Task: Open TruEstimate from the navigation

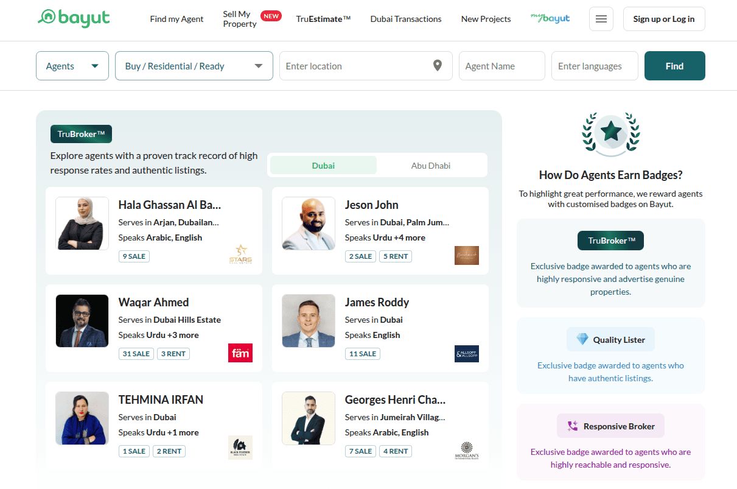Action: [x=323, y=19]
